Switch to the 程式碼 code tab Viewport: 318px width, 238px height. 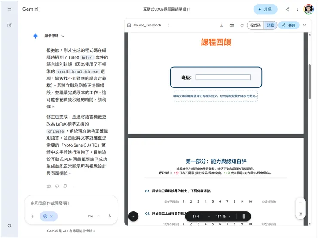coord(255,25)
